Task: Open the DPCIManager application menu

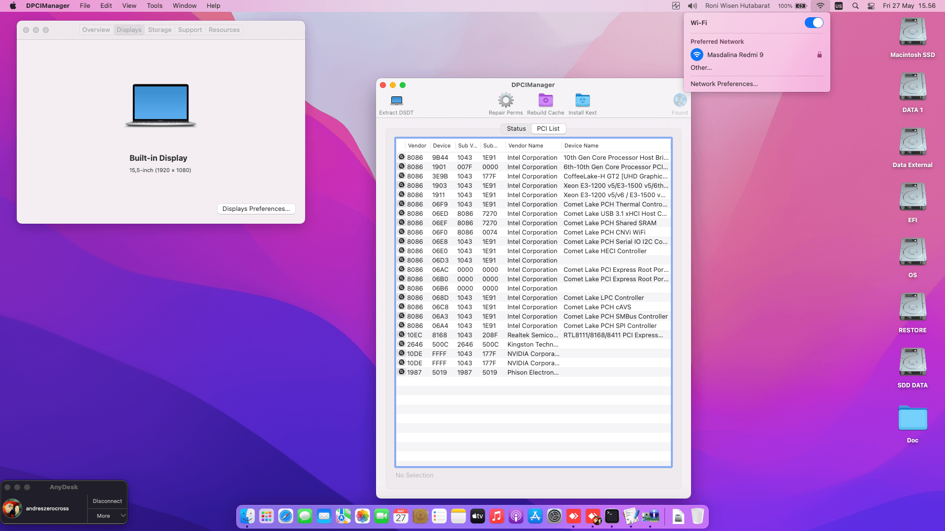Action: pos(48,6)
